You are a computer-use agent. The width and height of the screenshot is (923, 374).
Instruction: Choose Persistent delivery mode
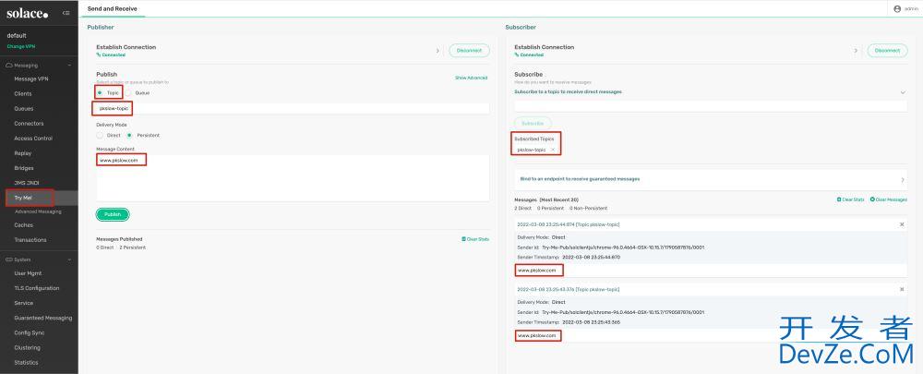(x=129, y=135)
